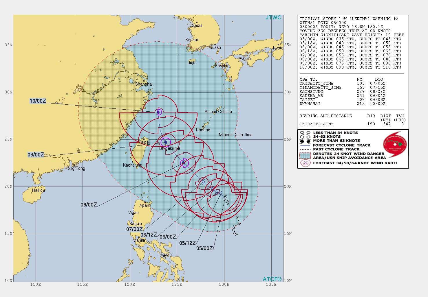Click the KADENA_AB CPA row
Image resolution: width=428 pixels, height=297 pixels.
[342, 95]
